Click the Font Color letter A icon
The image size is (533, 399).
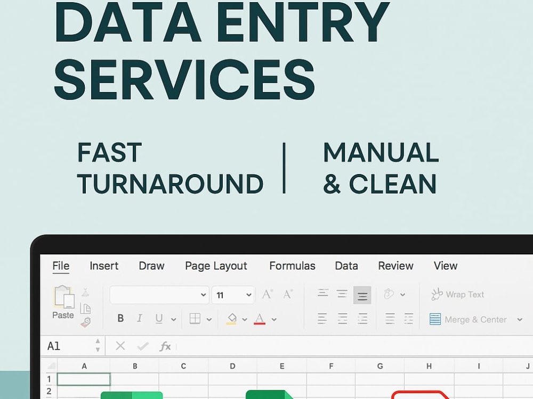pos(260,319)
